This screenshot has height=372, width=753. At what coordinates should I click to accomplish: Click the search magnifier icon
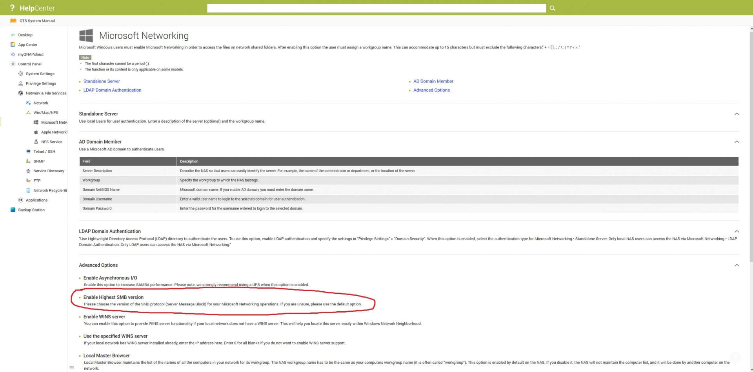pyautogui.click(x=552, y=8)
